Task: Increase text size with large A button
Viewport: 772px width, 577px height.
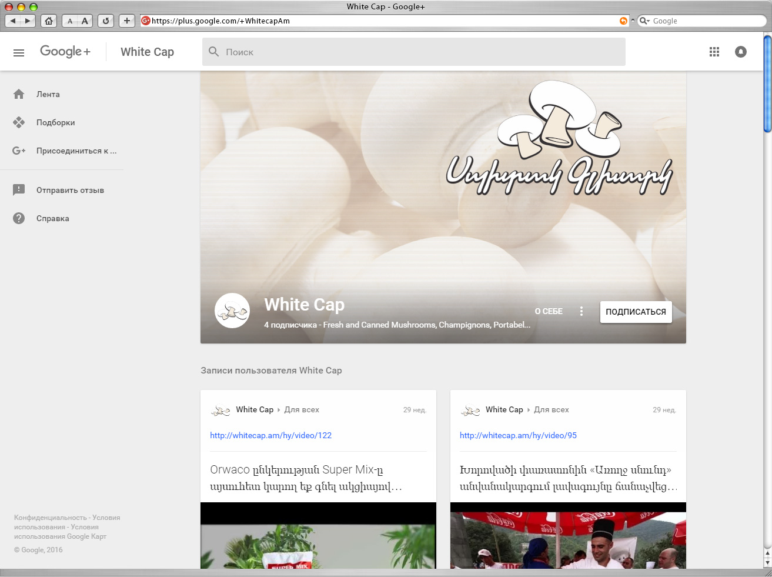Action: pos(85,21)
